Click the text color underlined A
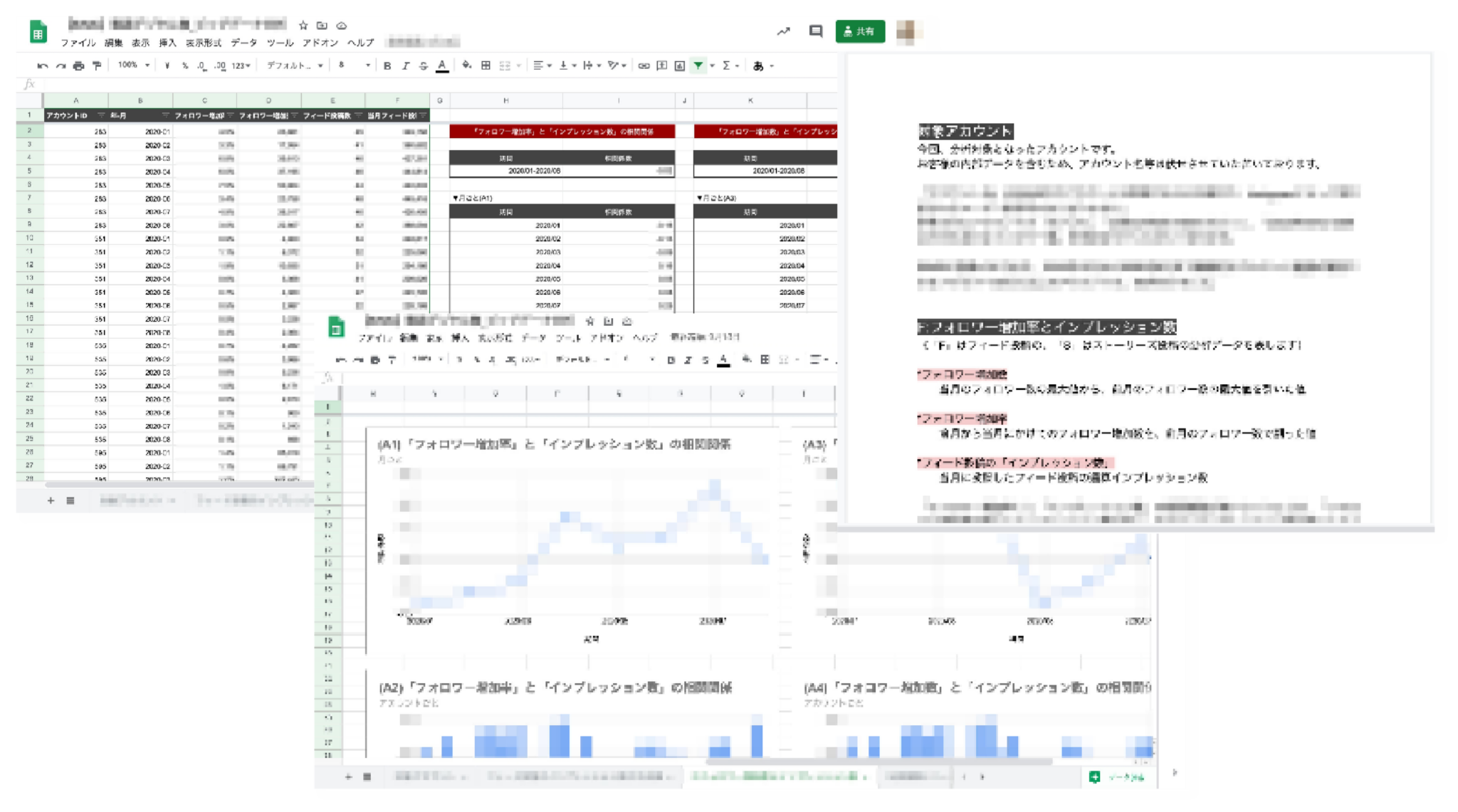 click(x=442, y=65)
